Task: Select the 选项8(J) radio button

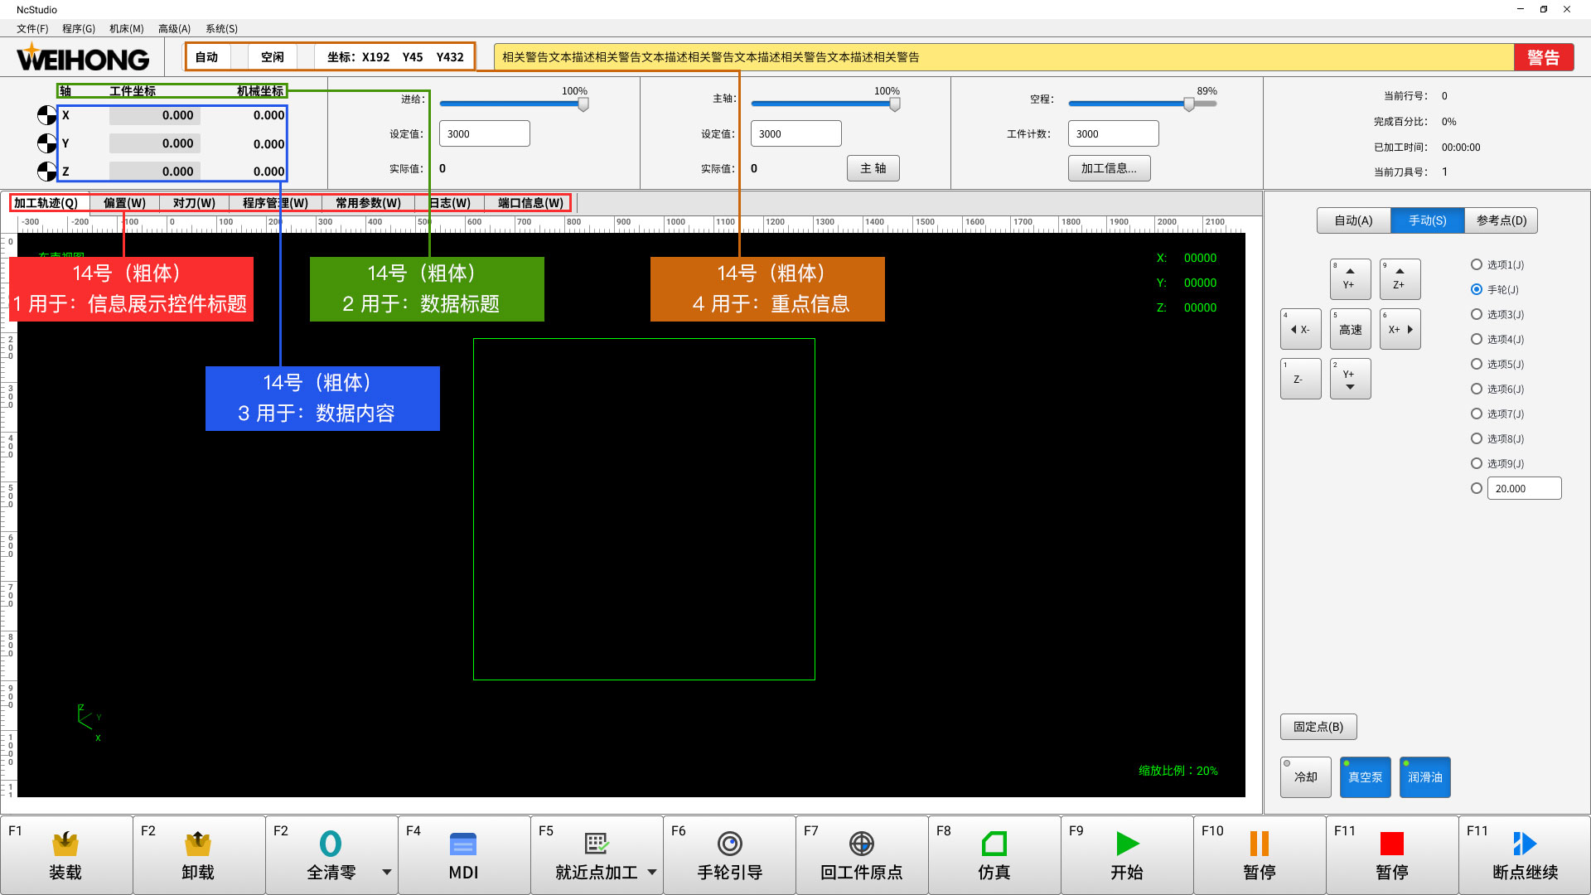Action: [1476, 438]
